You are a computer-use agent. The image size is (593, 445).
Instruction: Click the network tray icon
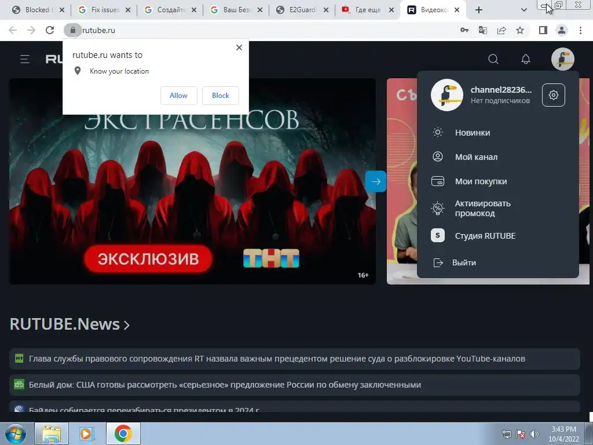[506, 435]
